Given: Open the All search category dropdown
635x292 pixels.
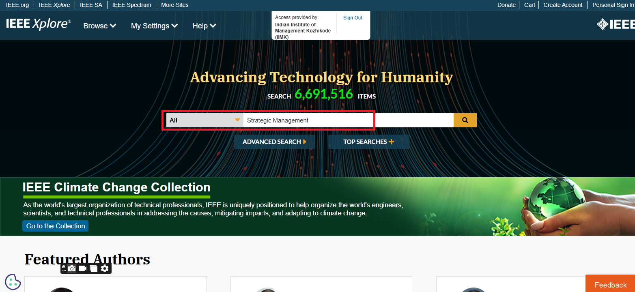Looking at the screenshot, I should pos(205,120).
